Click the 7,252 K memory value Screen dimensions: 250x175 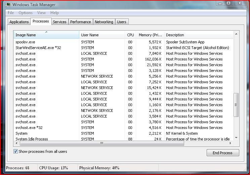point(155,82)
